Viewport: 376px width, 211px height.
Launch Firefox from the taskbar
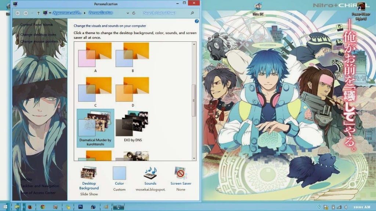[x=30, y=207]
